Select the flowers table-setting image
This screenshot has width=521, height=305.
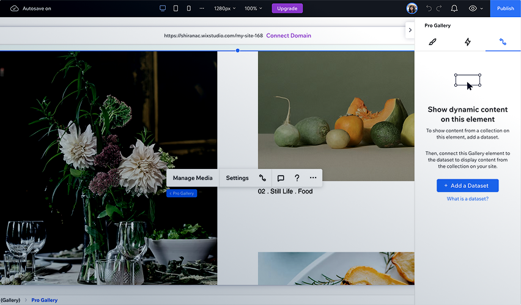[108, 168]
